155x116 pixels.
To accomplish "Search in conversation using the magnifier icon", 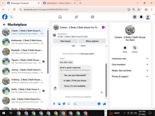I will click(x=135, y=48).
